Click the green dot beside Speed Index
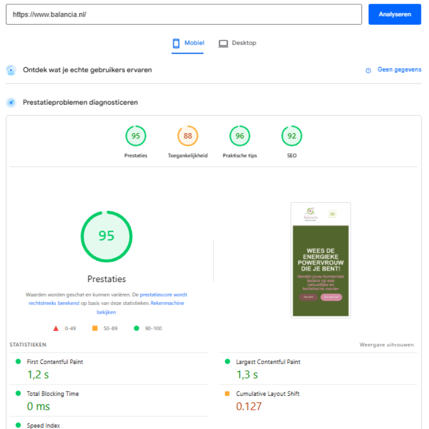 coord(18,425)
